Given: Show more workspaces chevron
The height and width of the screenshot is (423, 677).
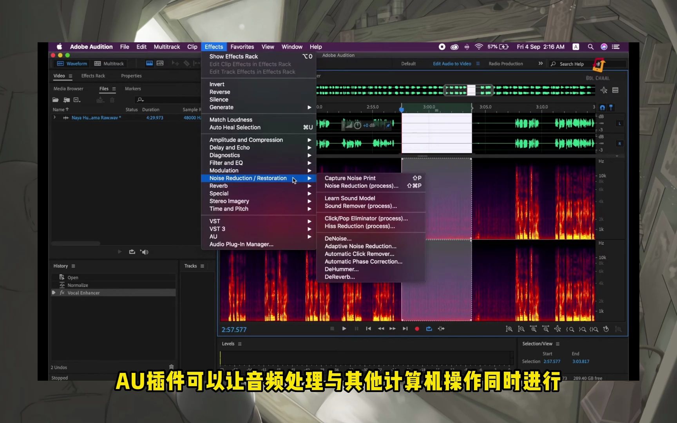Looking at the screenshot, I should tap(541, 63).
